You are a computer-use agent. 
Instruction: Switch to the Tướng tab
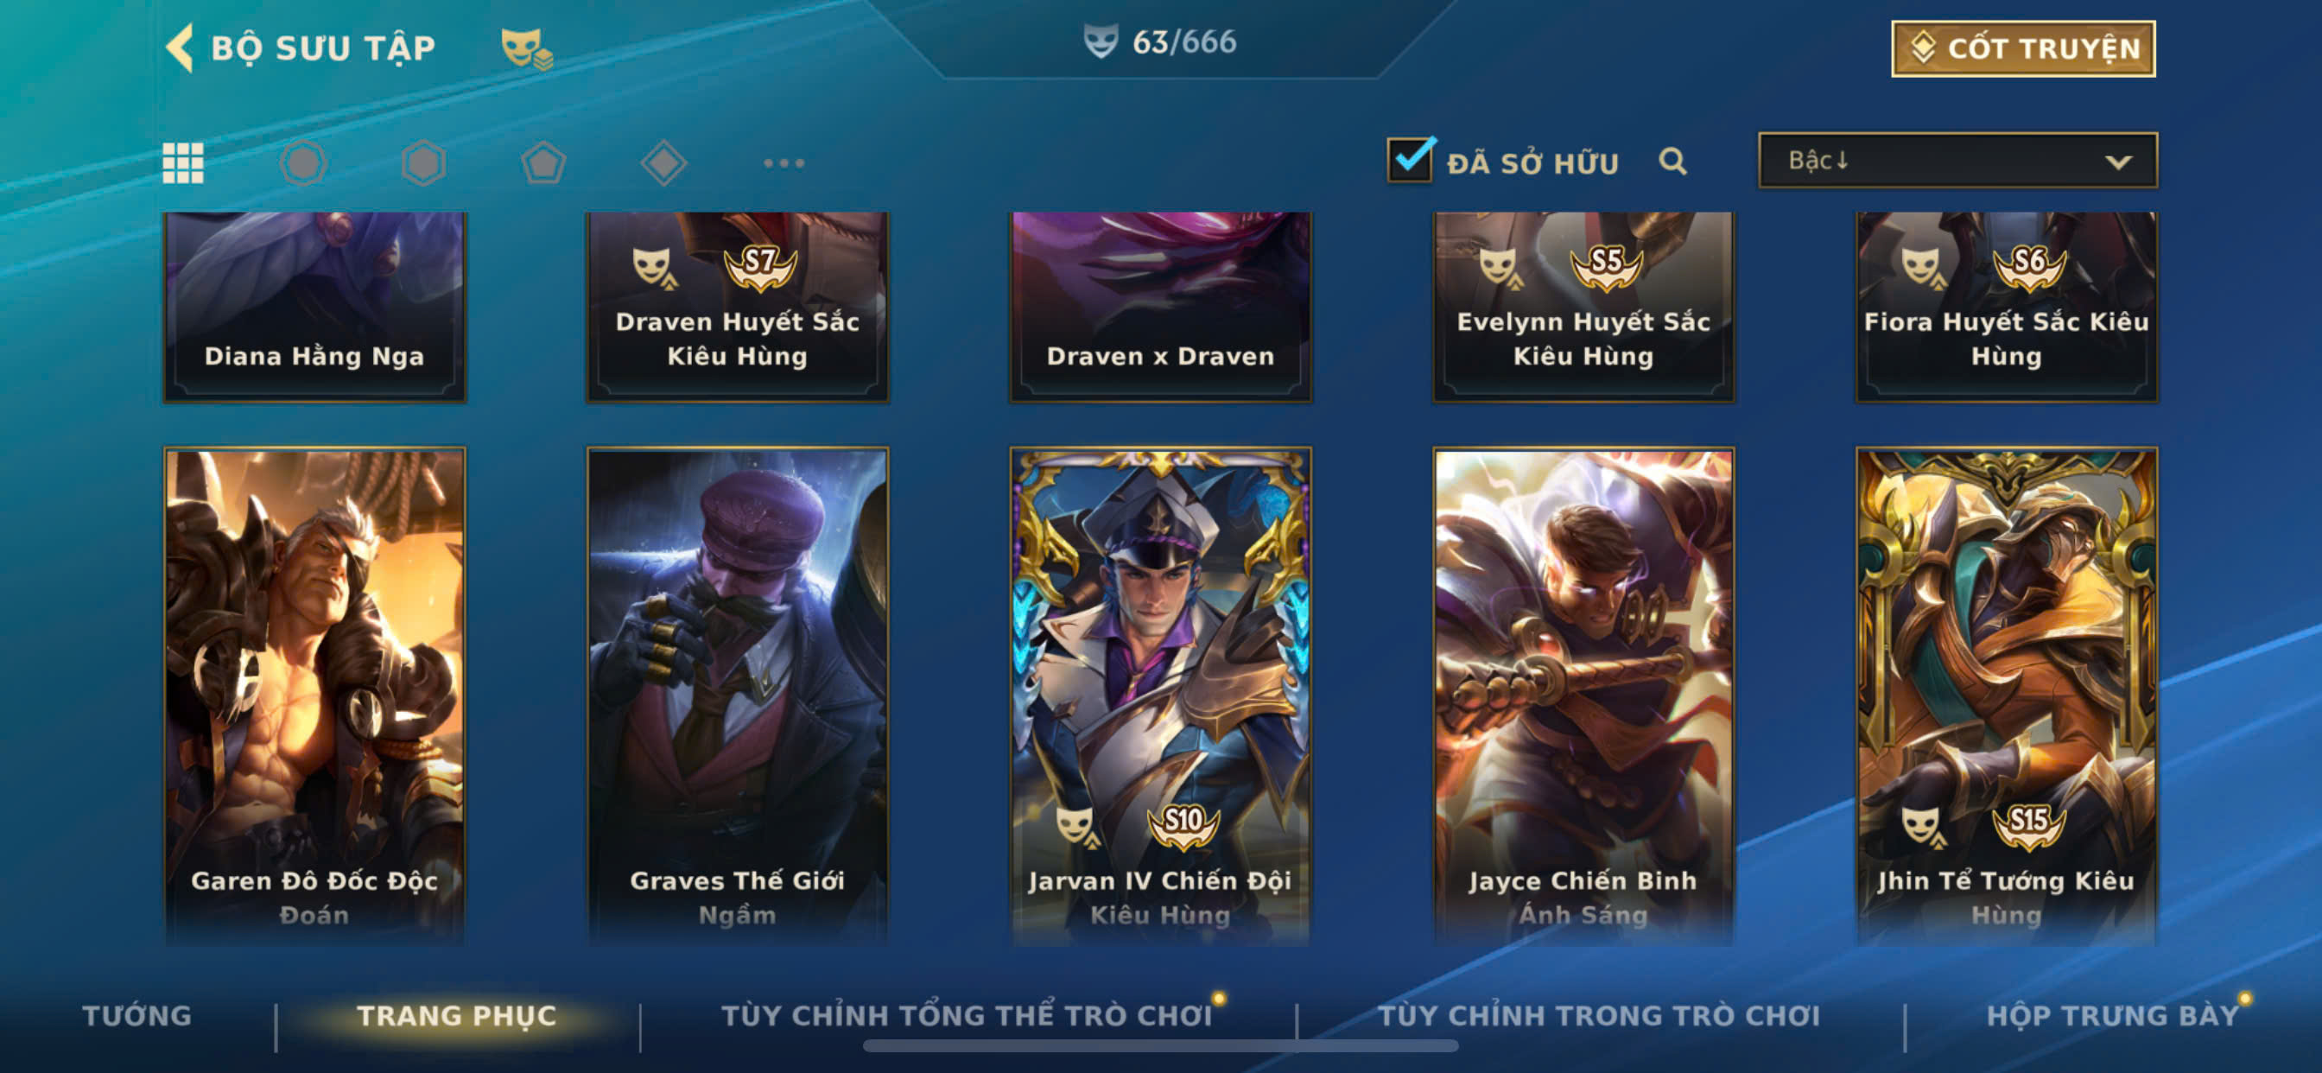tap(137, 1015)
